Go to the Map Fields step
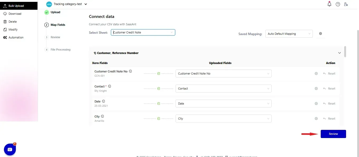Screen dimensions: 359x157 tap(58, 25)
